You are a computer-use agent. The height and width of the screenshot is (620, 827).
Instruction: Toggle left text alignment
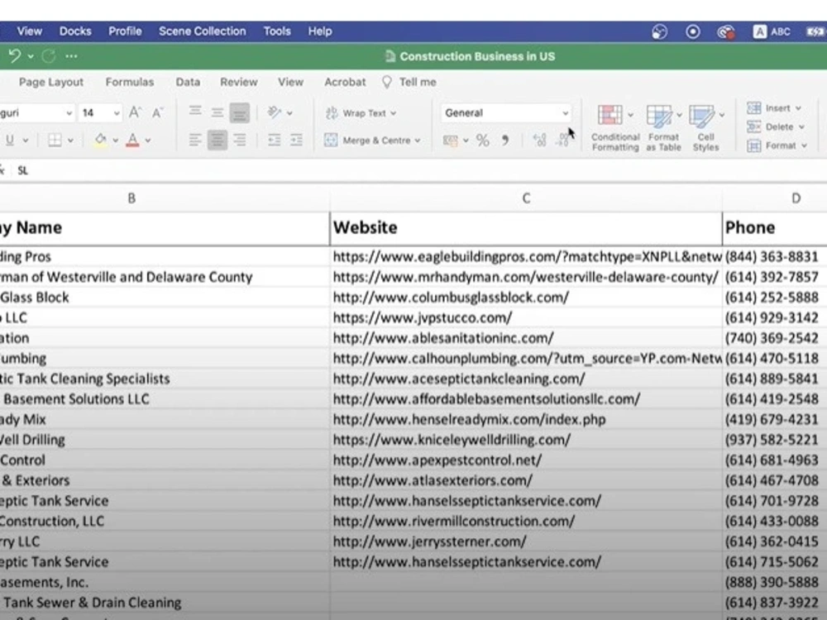point(195,140)
